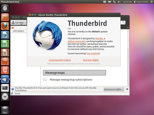Open End User Rights link
This screenshot has width=154, height=115.
91,60
